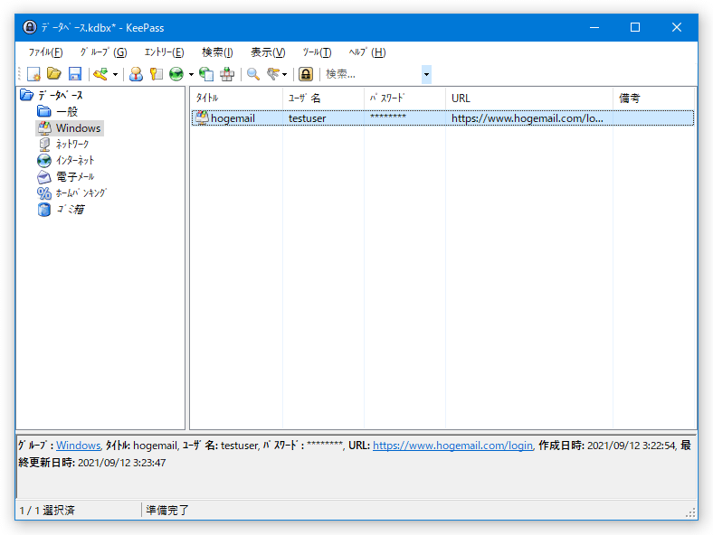713x535 pixels.
Task: Click the Open database folder icon
Action: pyautogui.click(x=54, y=73)
